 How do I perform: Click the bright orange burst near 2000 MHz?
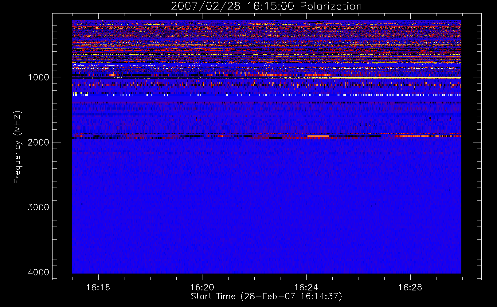pos(318,136)
